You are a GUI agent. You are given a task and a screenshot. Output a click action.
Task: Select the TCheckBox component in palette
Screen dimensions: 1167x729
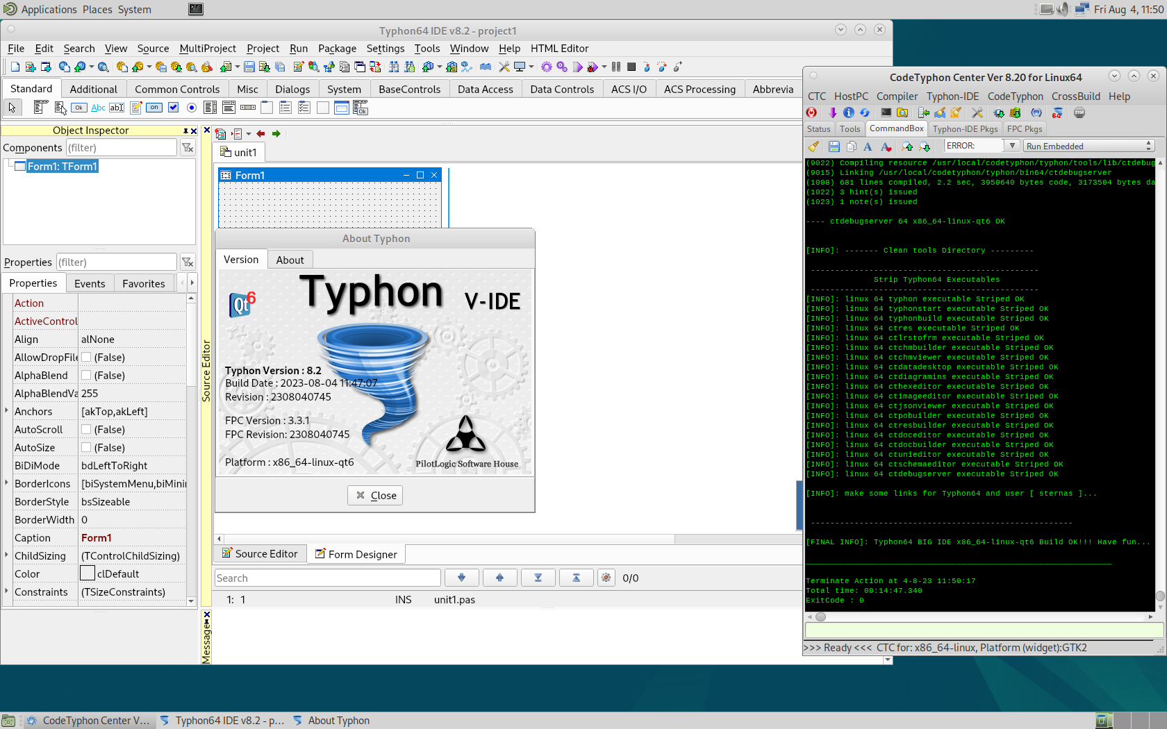[174, 108]
